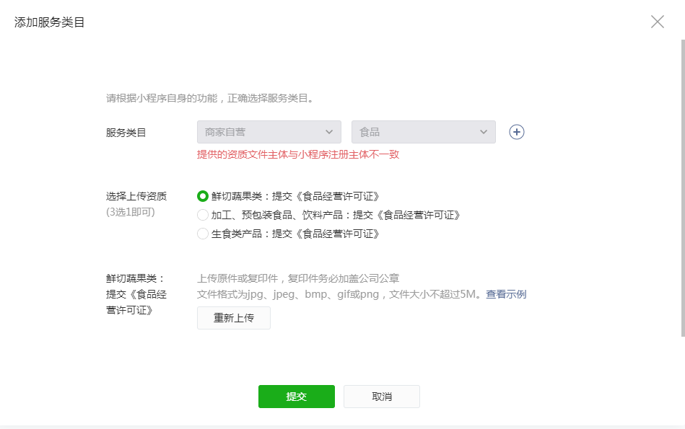Open the 商家自营 category dropdown
This screenshot has width=685, height=429.
[269, 132]
